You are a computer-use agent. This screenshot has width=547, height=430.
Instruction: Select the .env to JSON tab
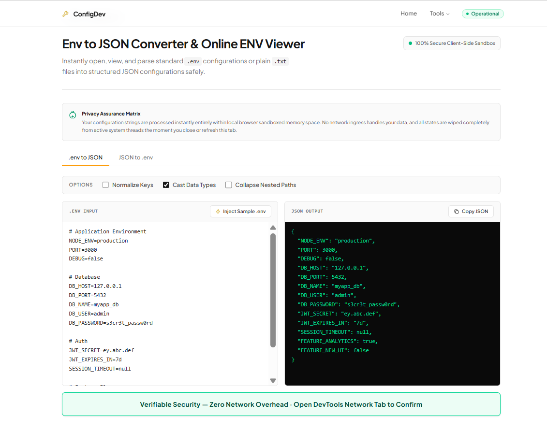tap(86, 158)
